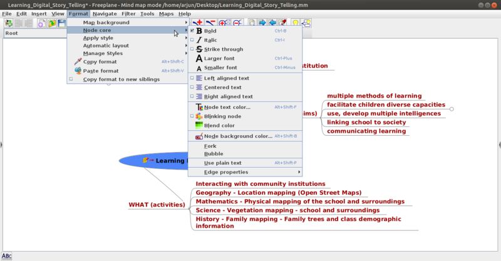
Task: Click the Bold B icon
Action: pyautogui.click(x=199, y=31)
